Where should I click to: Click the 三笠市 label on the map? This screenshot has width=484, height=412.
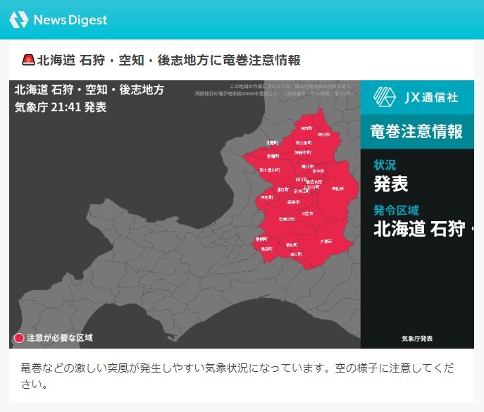point(307,213)
